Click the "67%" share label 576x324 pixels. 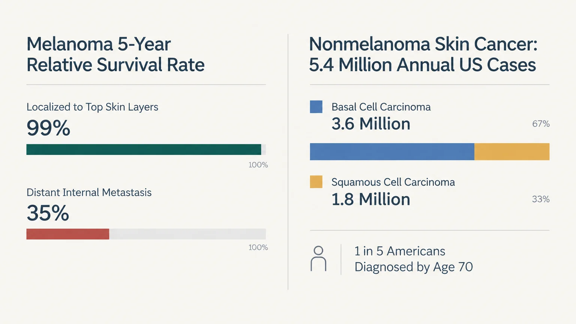[x=541, y=124]
